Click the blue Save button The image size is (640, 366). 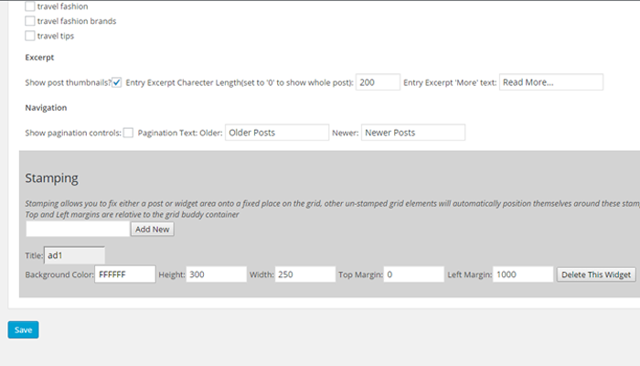[23, 329]
